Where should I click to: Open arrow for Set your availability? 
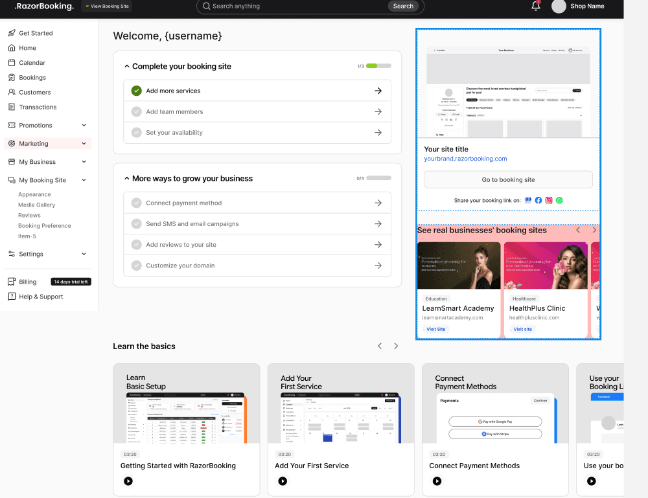tap(378, 133)
